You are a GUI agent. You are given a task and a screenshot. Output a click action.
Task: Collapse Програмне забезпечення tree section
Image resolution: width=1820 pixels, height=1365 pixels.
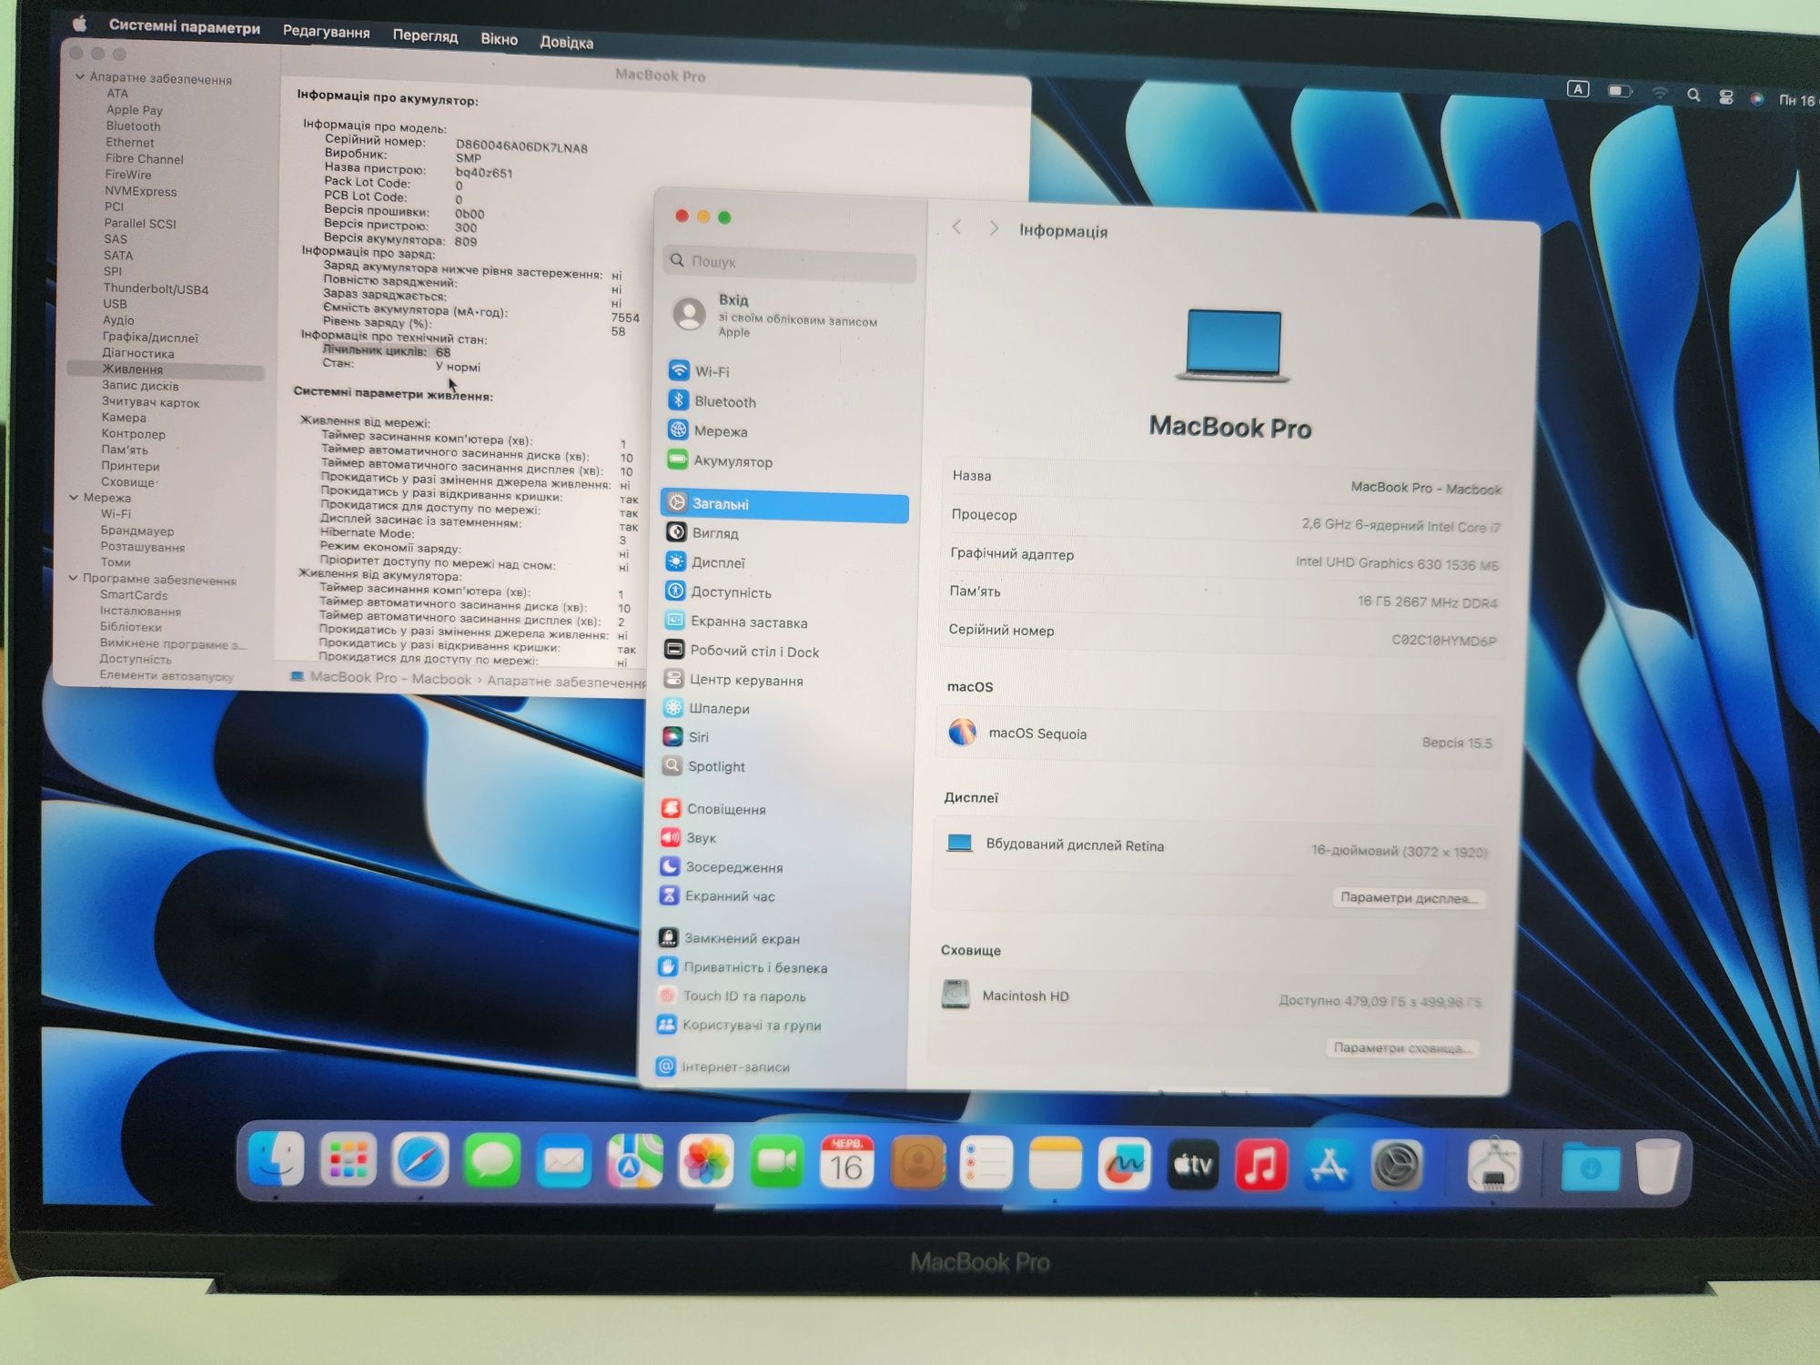tap(73, 578)
